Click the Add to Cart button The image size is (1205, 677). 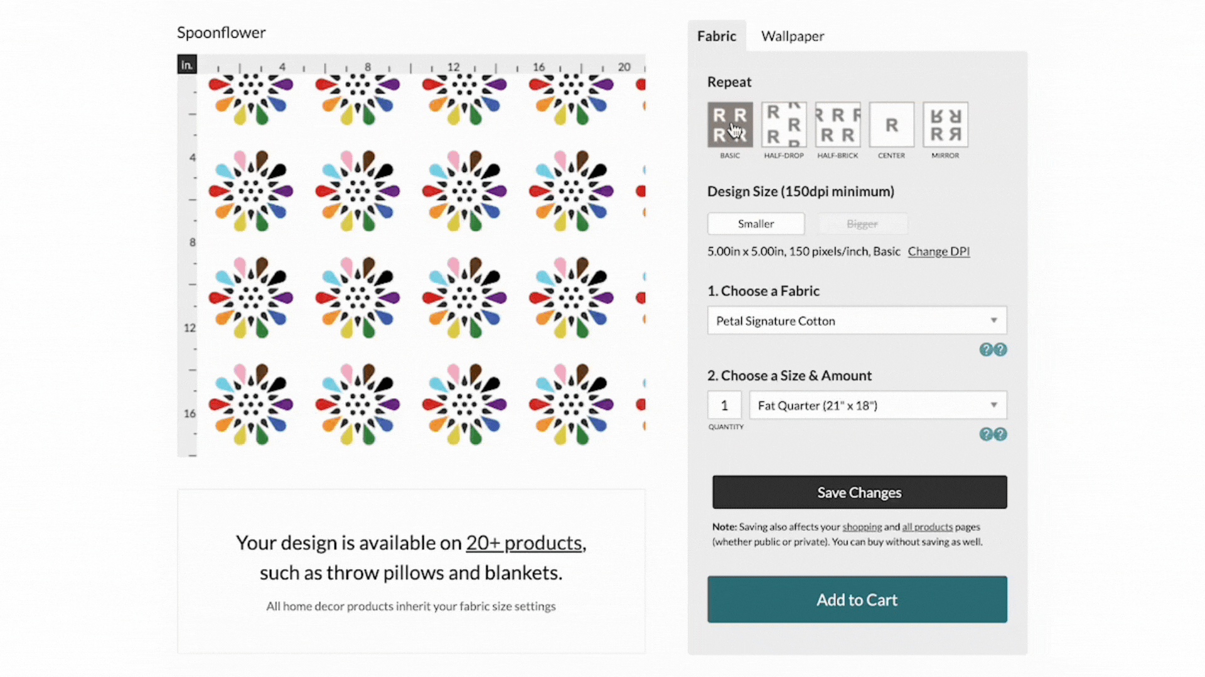click(857, 599)
